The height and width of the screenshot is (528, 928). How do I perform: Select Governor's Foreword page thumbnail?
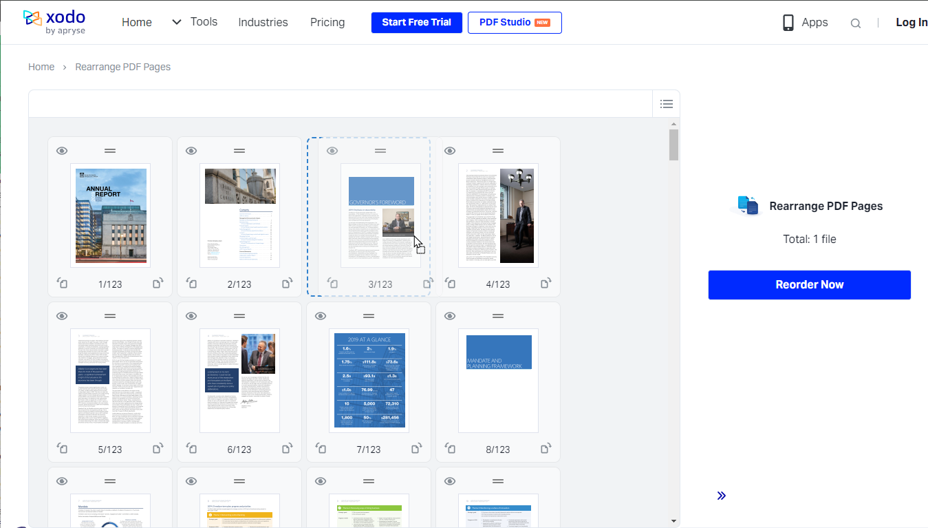coord(380,215)
